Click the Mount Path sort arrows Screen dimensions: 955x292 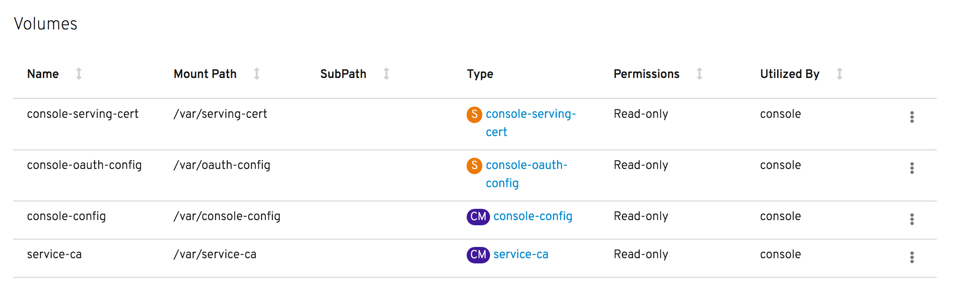point(257,74)
